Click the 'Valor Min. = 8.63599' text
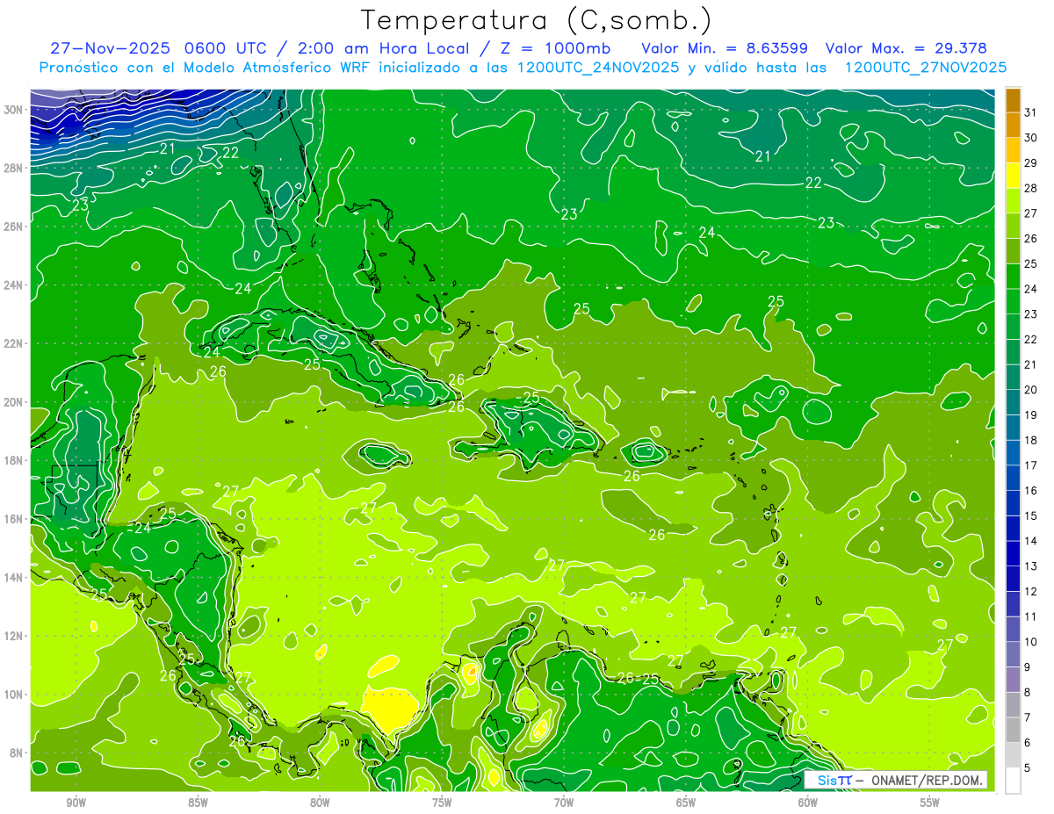 [x=725, y=48]
